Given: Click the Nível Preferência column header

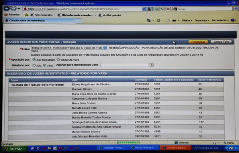Looking at the screenshot, I should pyautogui.click(x=210, y=80).
